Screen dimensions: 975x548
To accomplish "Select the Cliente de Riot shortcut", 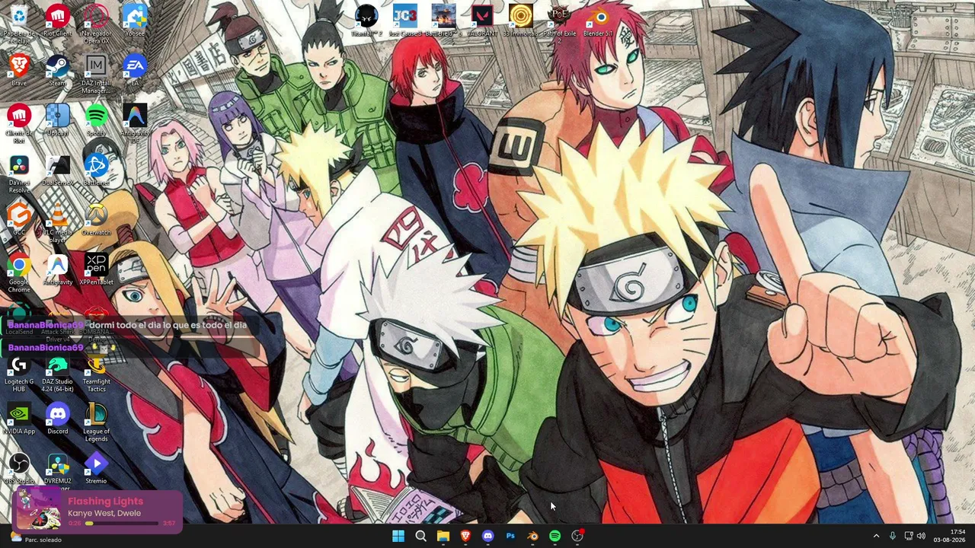I will coord(19,123).
